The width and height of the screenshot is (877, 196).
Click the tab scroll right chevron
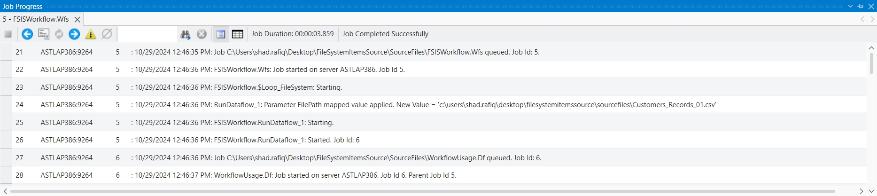click(x=872, y=19)
